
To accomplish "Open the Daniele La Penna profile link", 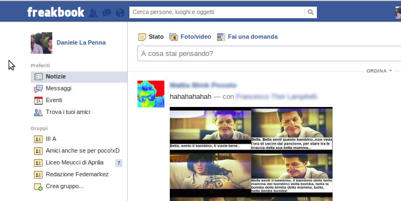I will click(x=81, y=42).
